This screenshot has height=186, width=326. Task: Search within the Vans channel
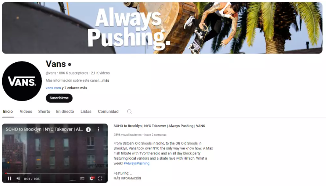pos(129,112)
